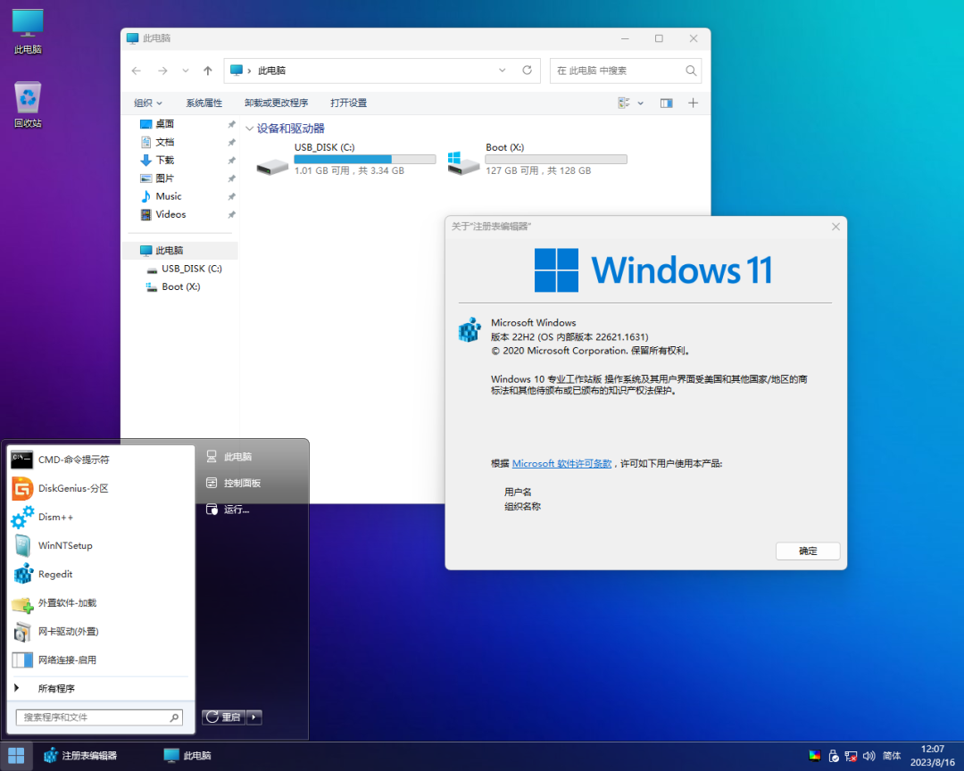Open the Microsoft 软件许可条款 link
The width and height of the screenshot is (964, 771).
561,464
